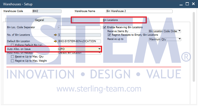Click the Warehouse Name input field
The image size is (198, 106).
139,11
